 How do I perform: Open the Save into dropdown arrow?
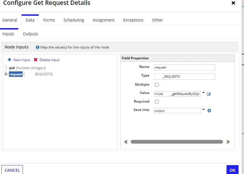204,110
